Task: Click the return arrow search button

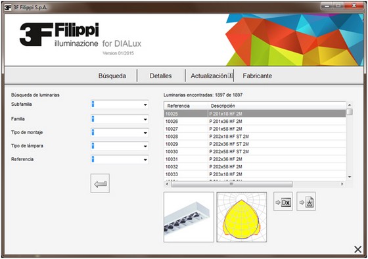Action: [100, 183]
